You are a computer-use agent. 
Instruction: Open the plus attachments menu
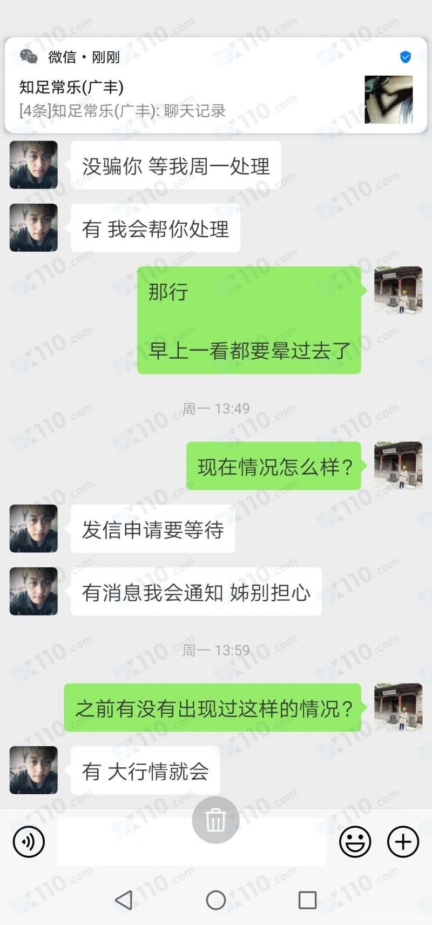[x=403, y=842]
